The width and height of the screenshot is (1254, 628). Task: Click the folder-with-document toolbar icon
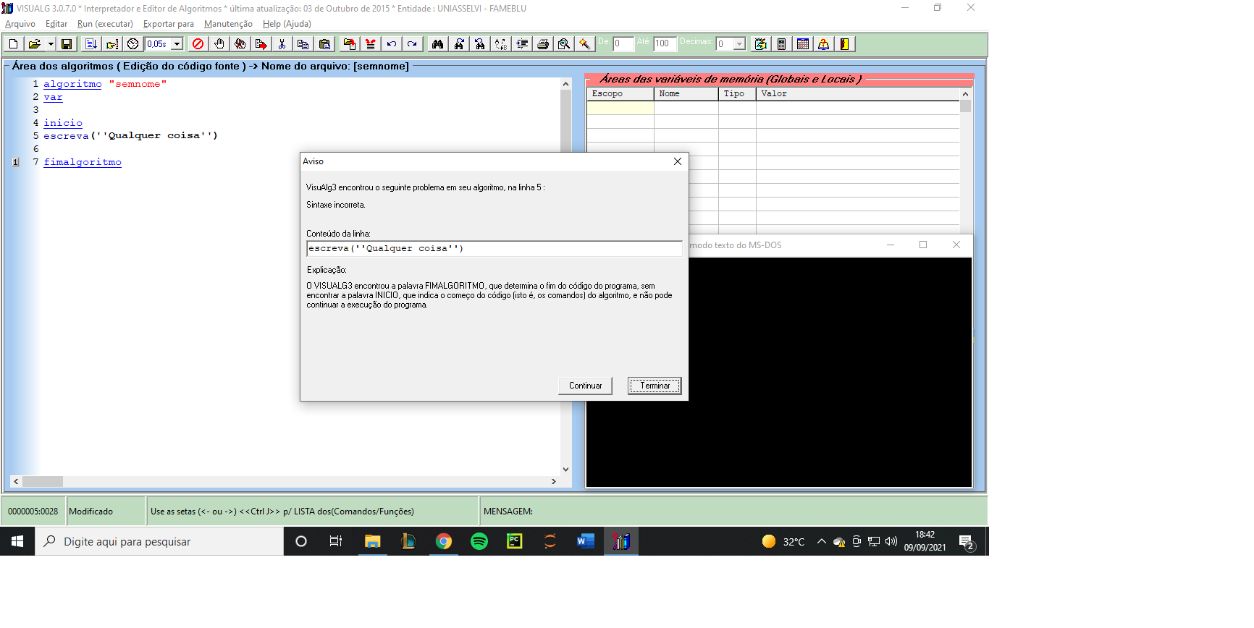point(349,44)
